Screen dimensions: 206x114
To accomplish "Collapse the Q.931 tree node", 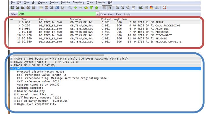I will 11,68.
